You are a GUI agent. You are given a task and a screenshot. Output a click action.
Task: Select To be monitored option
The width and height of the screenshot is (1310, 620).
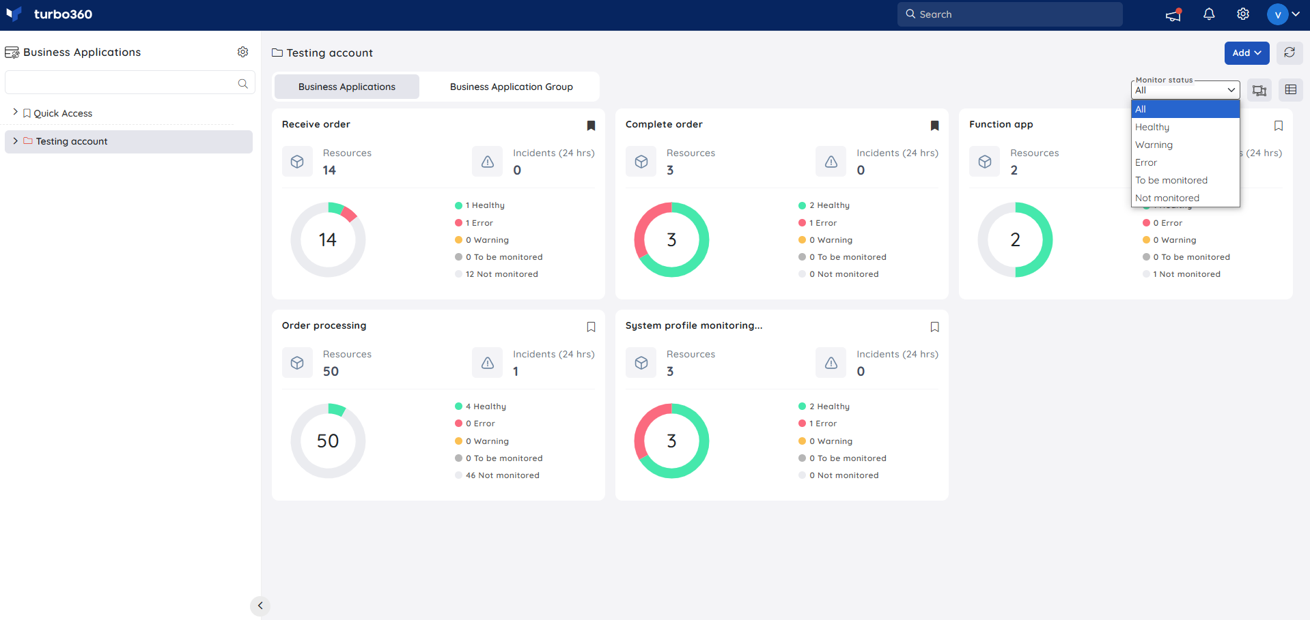(1185, 180)
